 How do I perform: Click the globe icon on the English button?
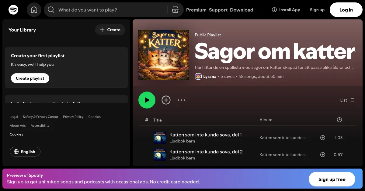coord(16,152)
